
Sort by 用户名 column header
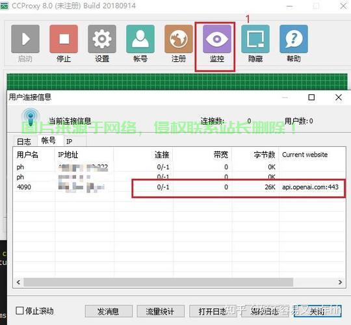coord(34,155)
